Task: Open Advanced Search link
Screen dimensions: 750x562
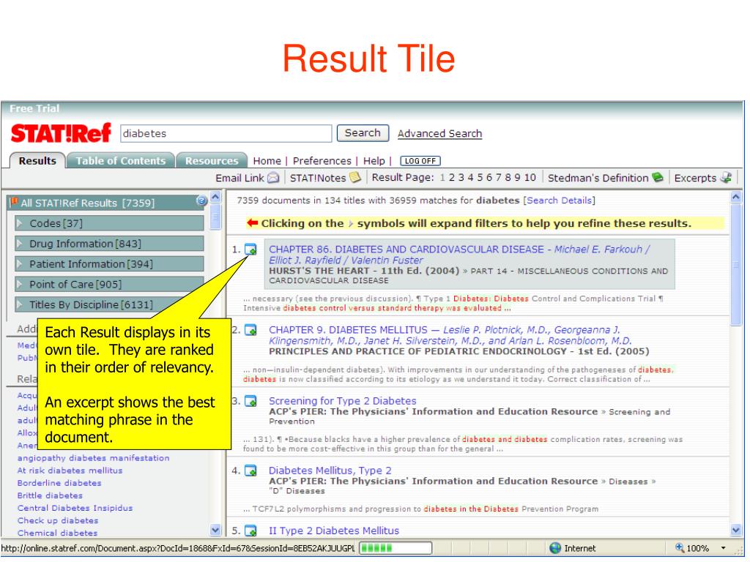Action: (x=439, y=134)
